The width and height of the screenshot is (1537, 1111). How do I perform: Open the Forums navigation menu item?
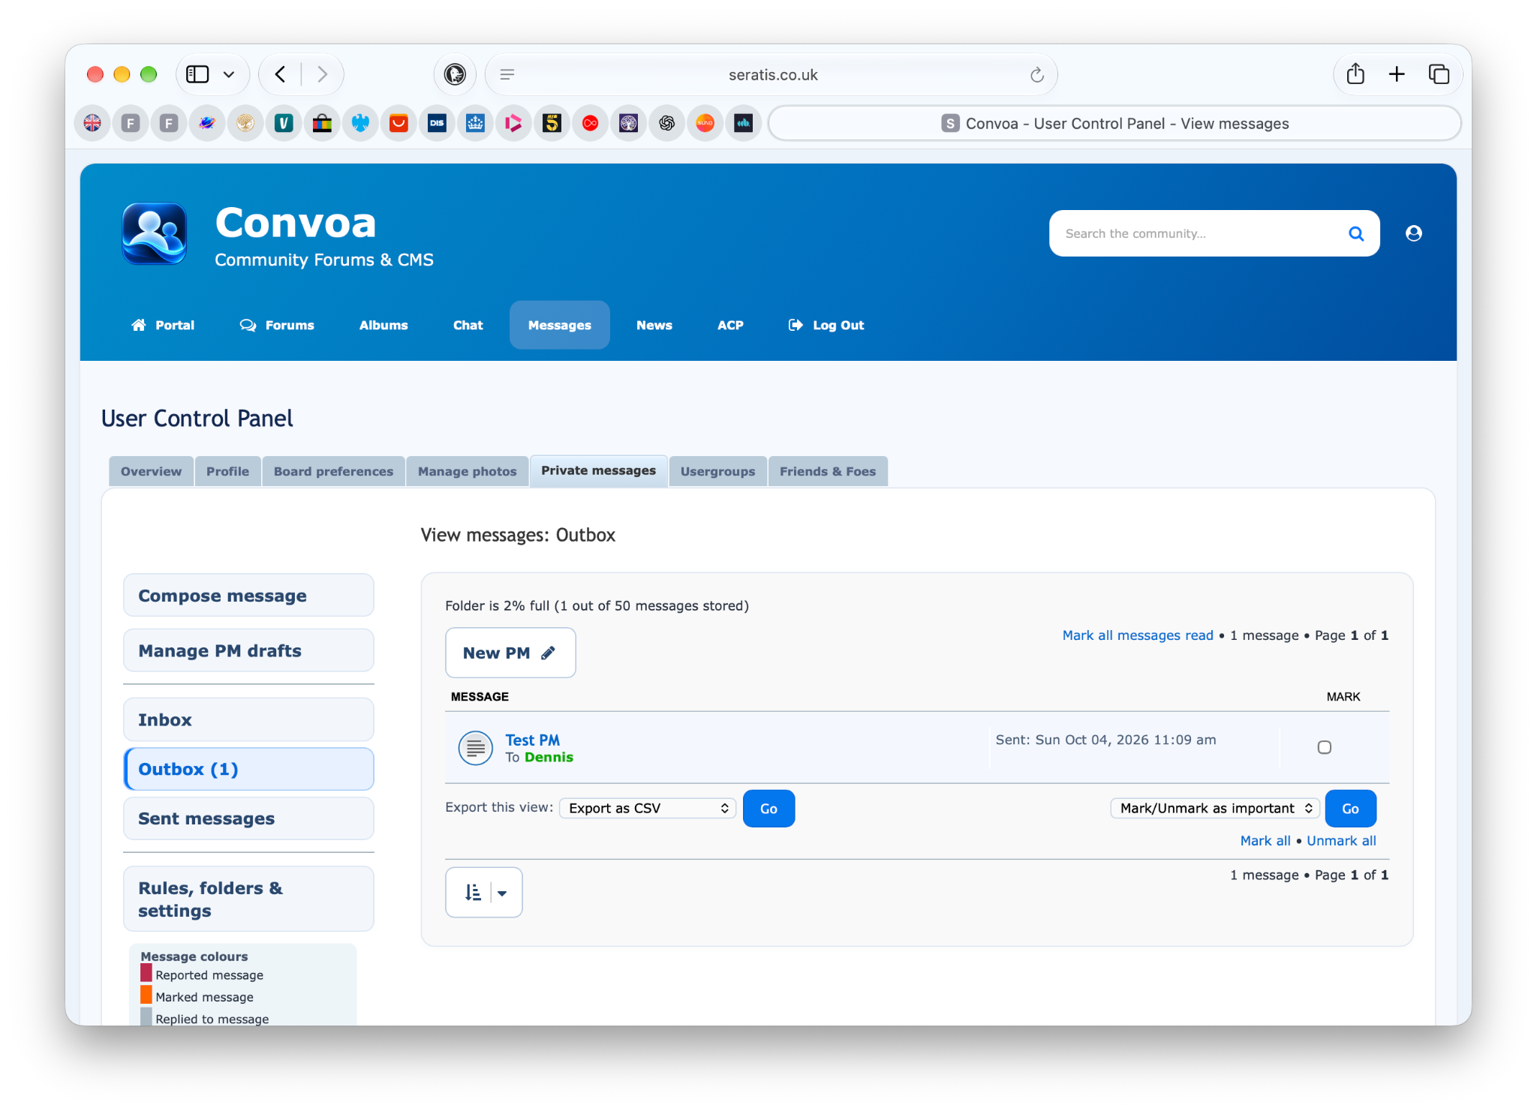[x=277, y=325]
